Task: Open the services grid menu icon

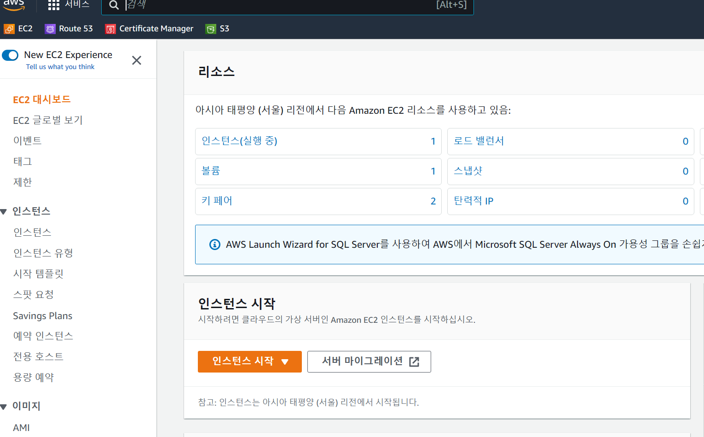Action: tap(54, 5)
